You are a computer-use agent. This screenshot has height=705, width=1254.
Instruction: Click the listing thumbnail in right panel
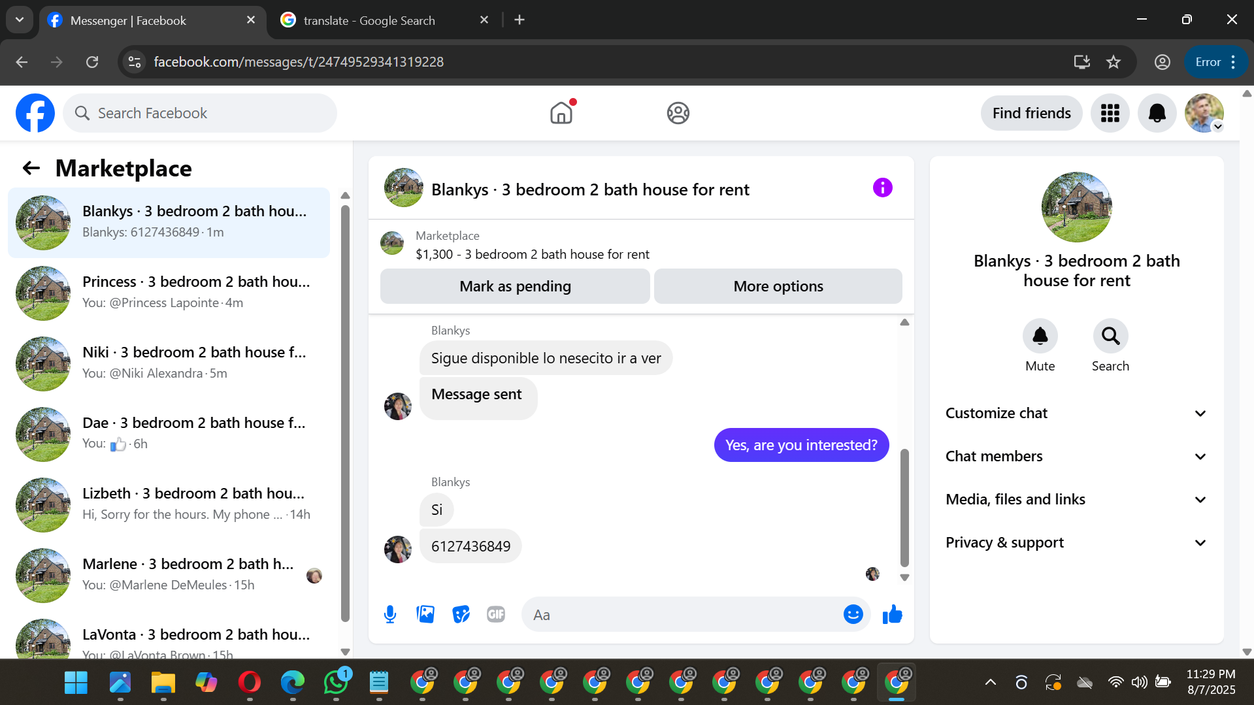(1077, 207)
